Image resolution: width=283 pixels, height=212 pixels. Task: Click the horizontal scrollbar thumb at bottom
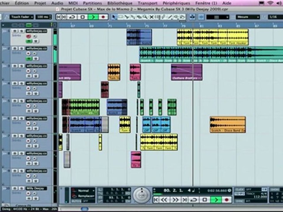click(x=84, y=209)
